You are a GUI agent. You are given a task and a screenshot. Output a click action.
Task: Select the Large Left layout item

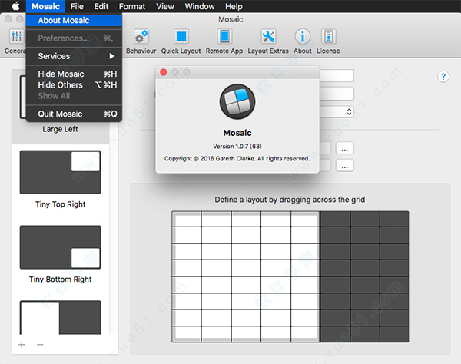[x=60, y=129]
